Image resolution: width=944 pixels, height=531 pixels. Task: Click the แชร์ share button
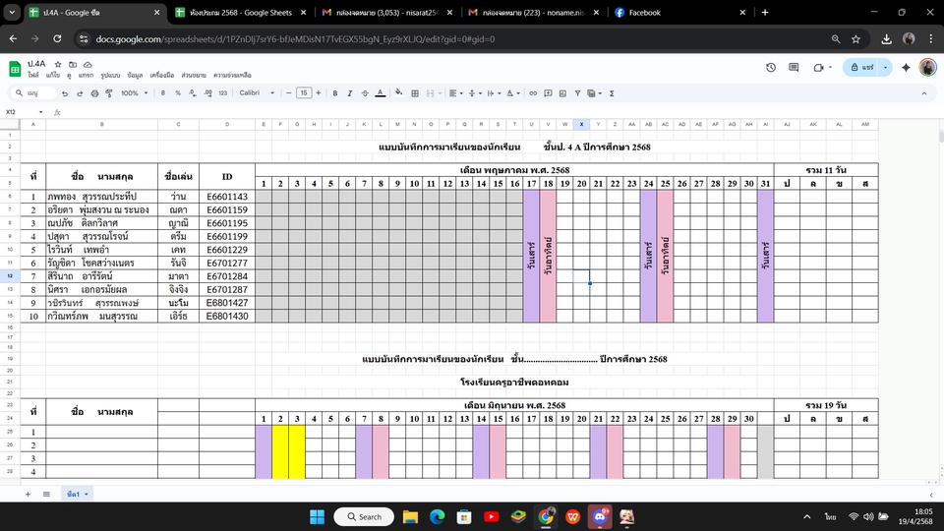[861, 68]
